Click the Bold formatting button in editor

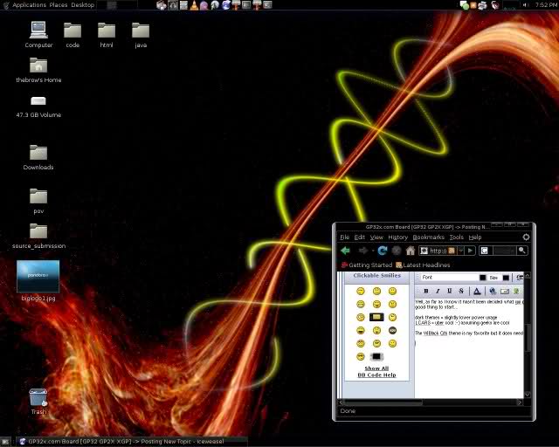[425, 291]
